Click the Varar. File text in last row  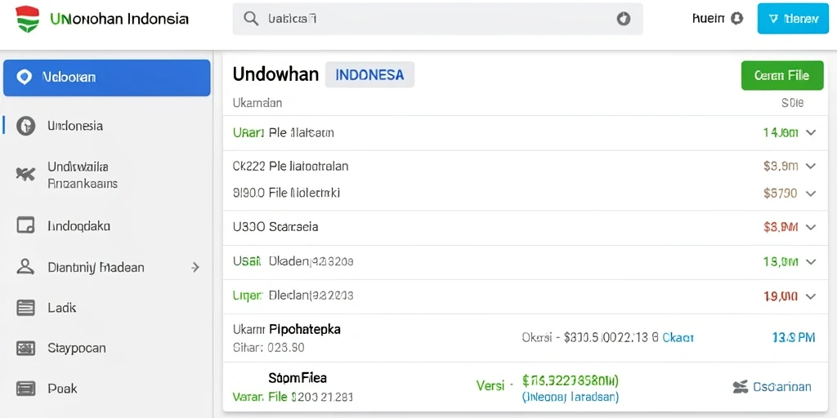point(293,398)
